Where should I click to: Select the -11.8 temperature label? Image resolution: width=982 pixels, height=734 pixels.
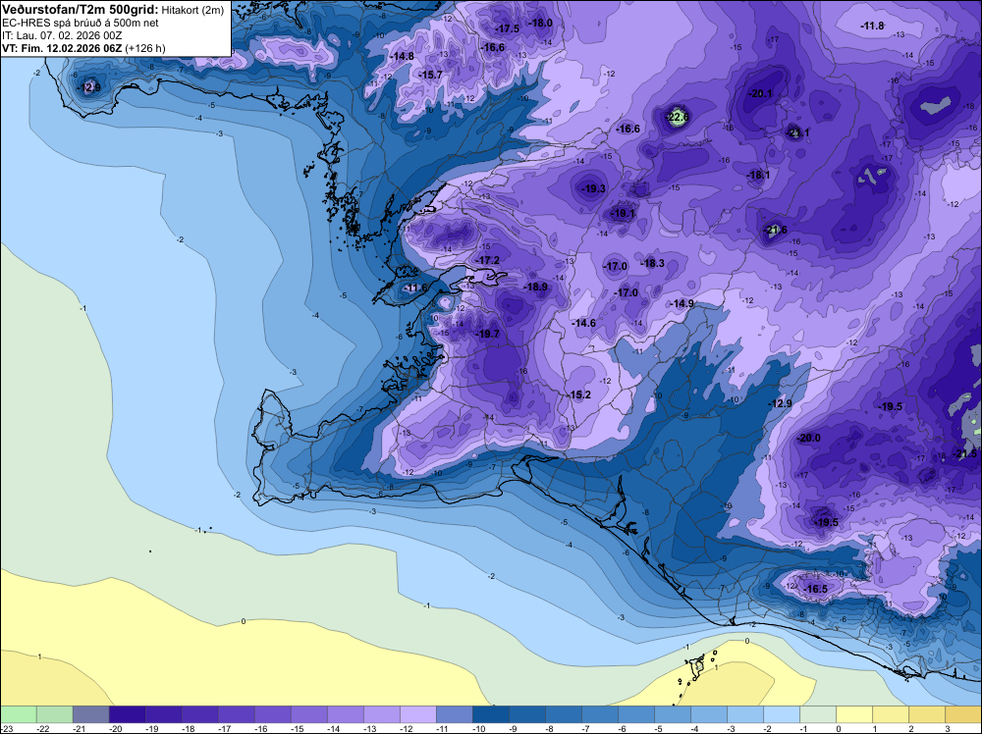872,26
